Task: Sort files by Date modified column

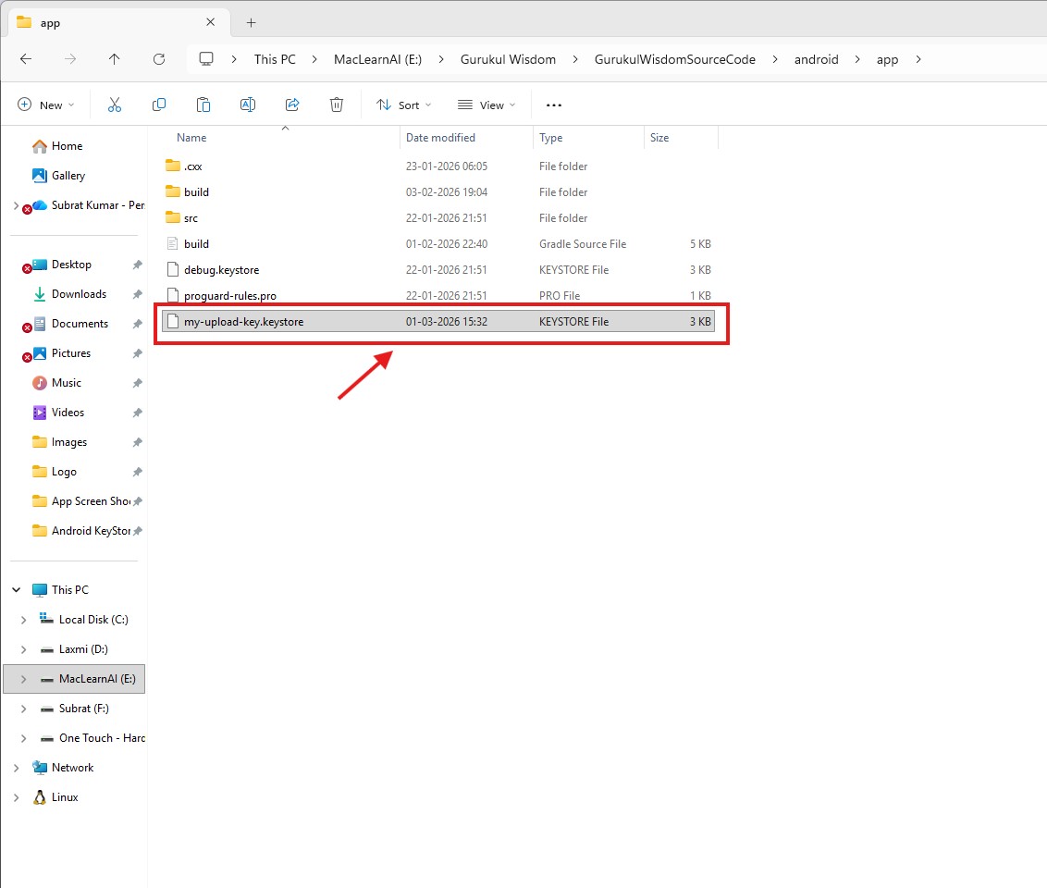Action: click(x=440, y=138)
